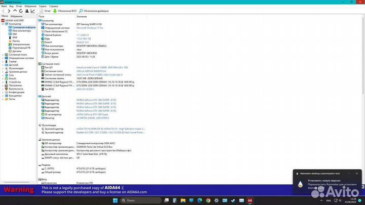Open the Сервис menu
Viewport: 365px width, 205px height.
coord(43,6)
